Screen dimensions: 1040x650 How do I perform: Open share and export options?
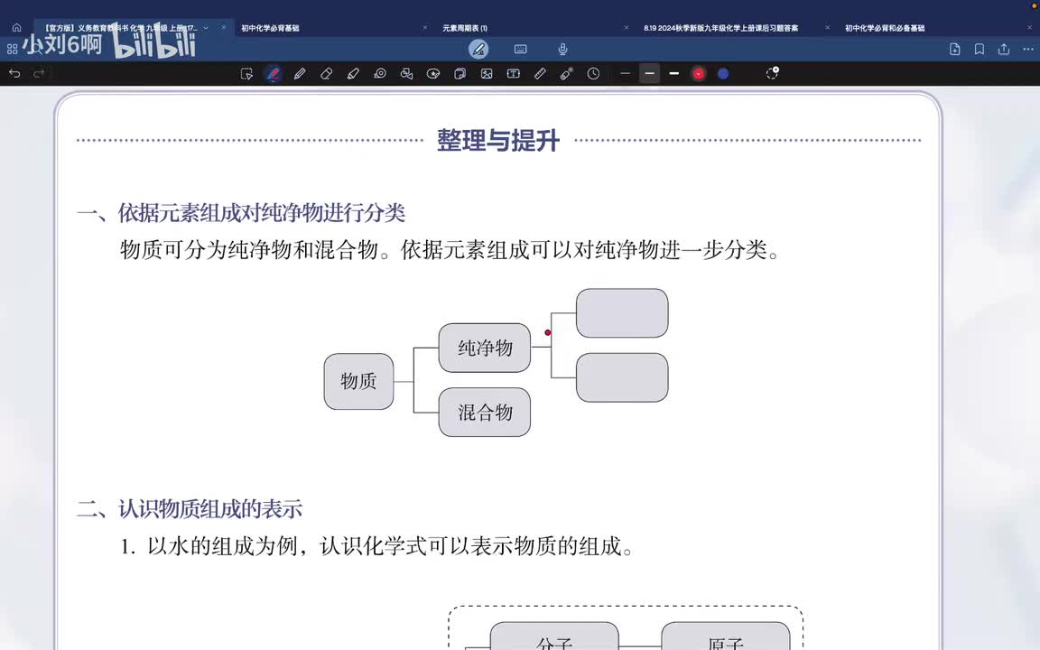click(x=1004, y=49)
